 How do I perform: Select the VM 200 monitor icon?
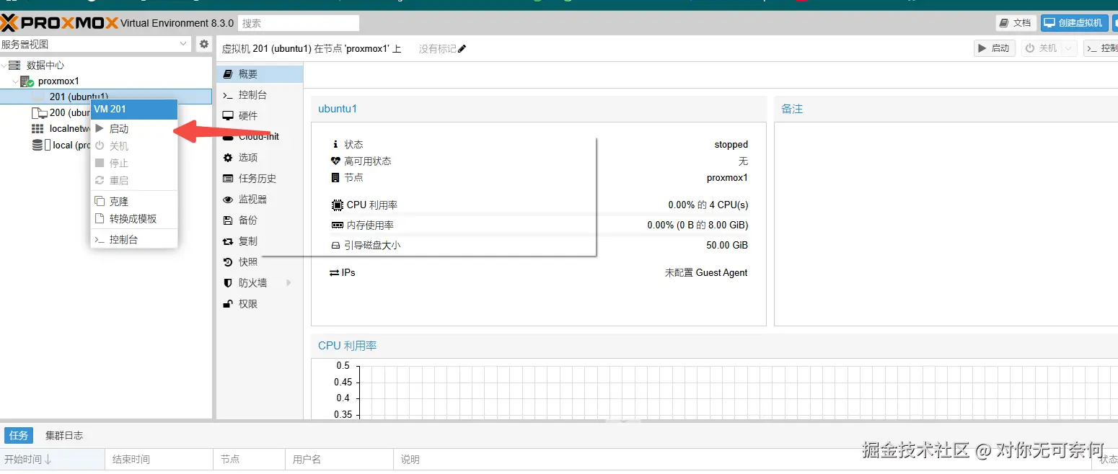click(39, 113)
